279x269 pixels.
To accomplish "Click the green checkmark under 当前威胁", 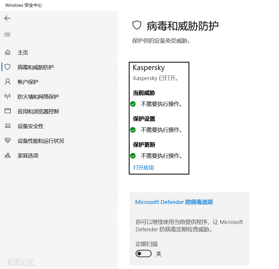I will [133, 104].
